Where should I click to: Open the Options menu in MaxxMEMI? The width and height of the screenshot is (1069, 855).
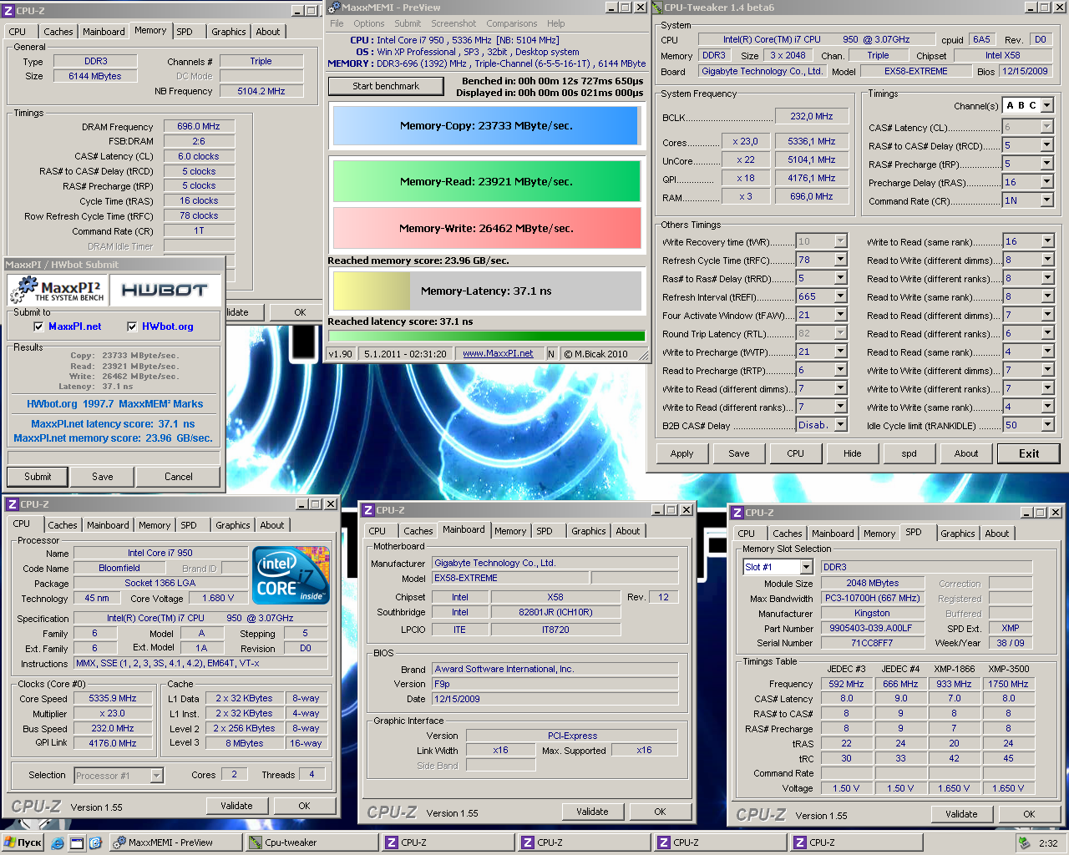pos(368,23)
